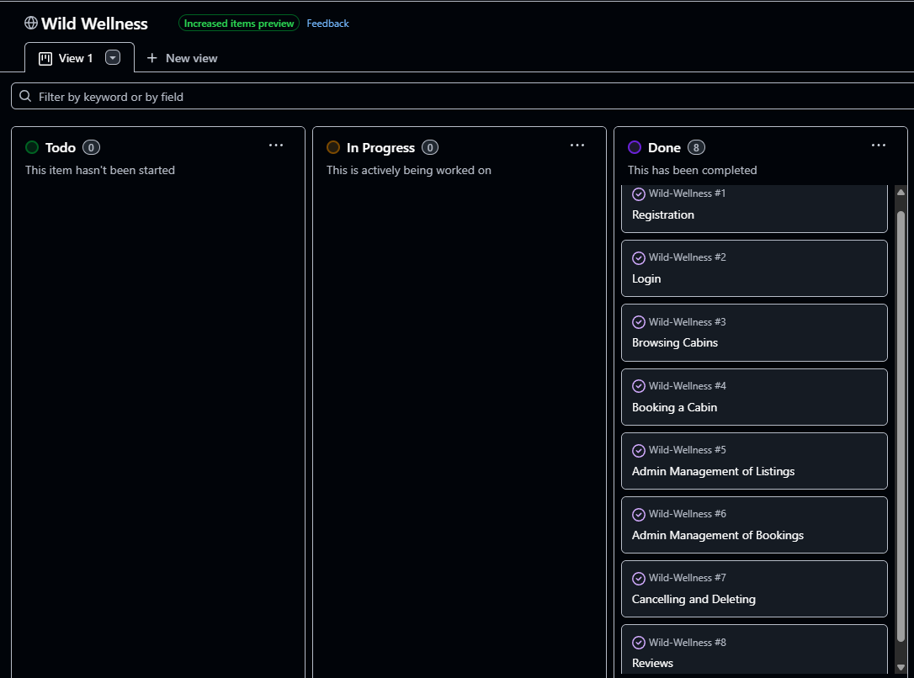Image resolution: width=914 pixels, height=678 pixels.
Task: Click the completed check icon on Wild-Wellness #8
Action: click(639, 643)
